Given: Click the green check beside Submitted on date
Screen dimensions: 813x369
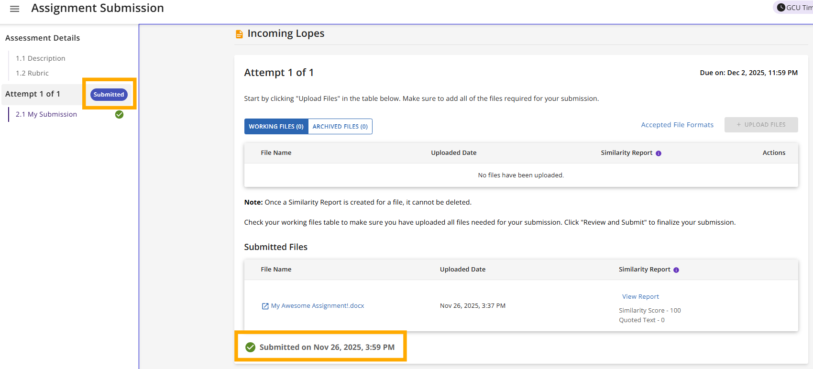Looking at the screenshot, I should tap(250, 347).
